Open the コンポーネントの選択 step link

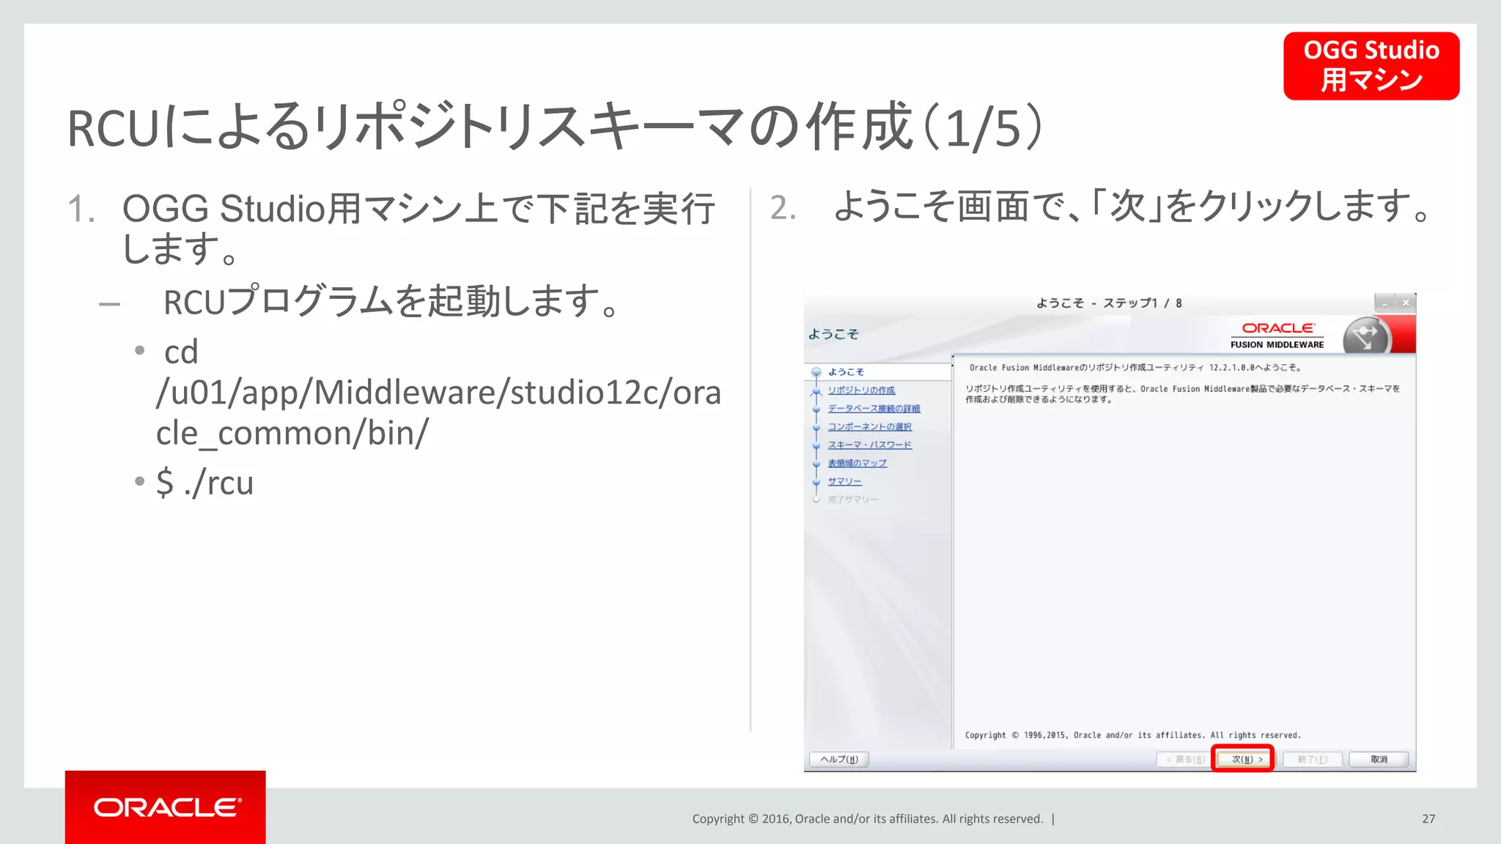869,426
